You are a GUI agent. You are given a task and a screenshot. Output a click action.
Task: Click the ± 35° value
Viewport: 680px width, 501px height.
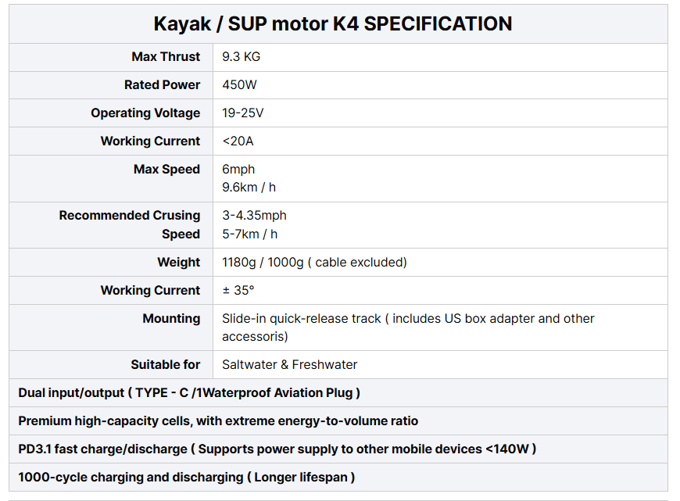click(x=238, y=290)
